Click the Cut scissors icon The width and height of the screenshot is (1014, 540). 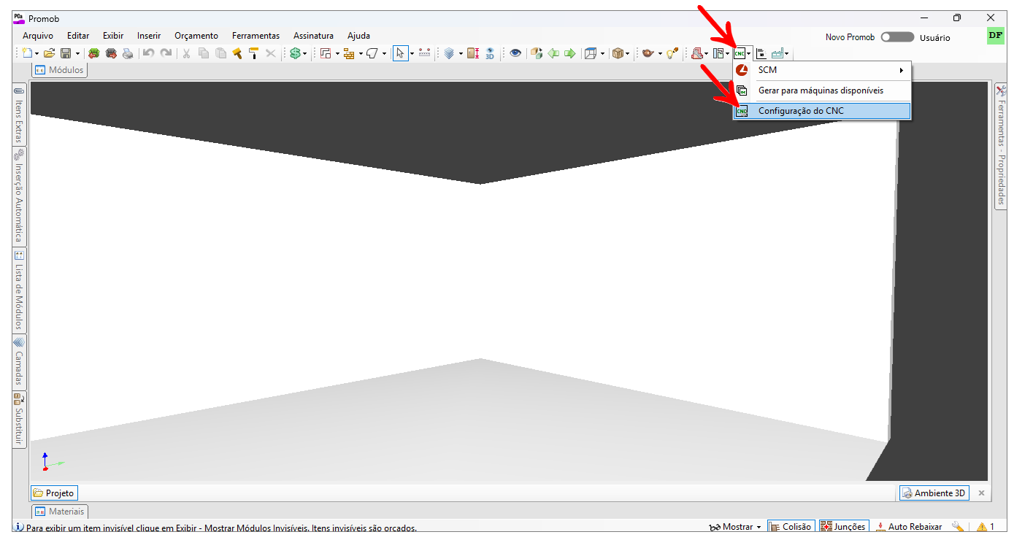[186, 53]
